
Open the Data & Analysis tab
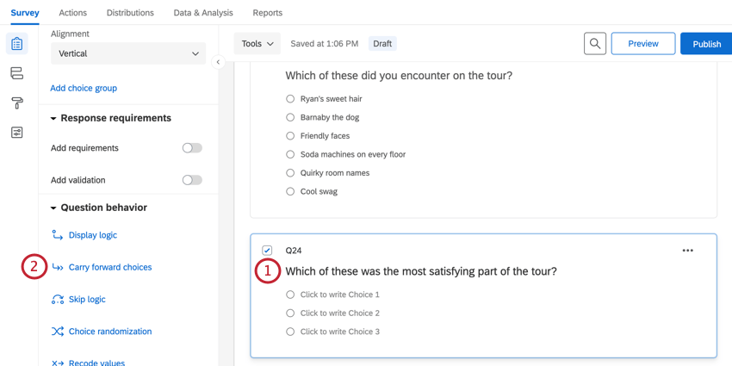[203, 13]
